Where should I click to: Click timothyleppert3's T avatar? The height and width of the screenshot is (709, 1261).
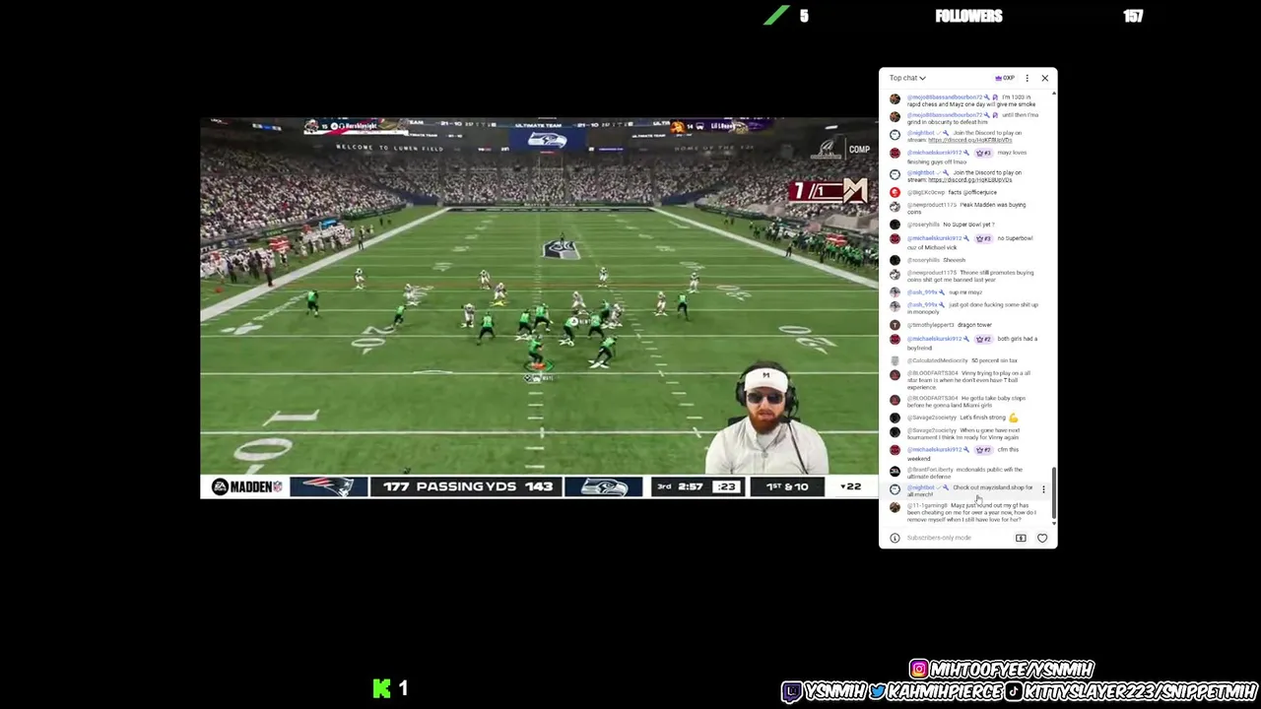tap(895, 325)
